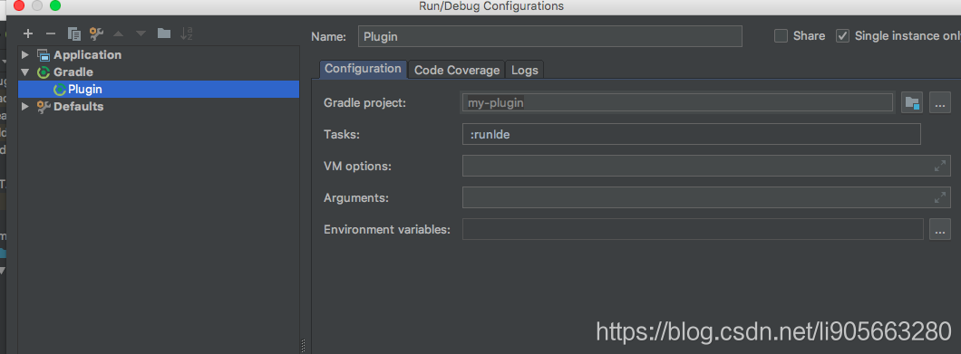Image resolution: width=961 pixels, height=354 pixels.
Task: Click the Application node icon
Action: pyautogui.click(x=43, y=55)
